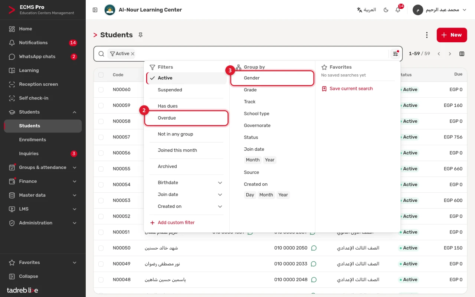Open the column chooser icon
This screenshot has height=297, width=475.
[x=462, y=54]
